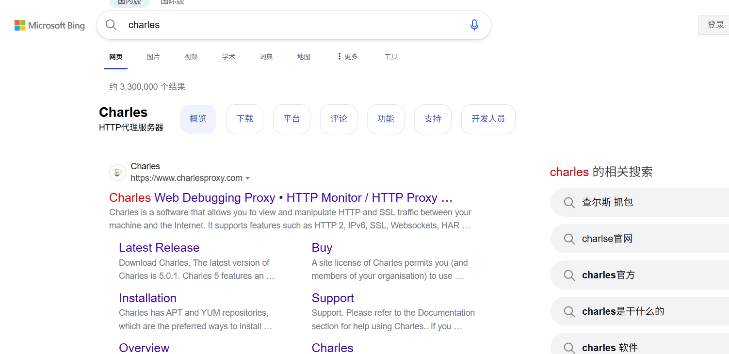The height and width of the screenshot is (354, 729).
Task: Open the 视频 tab
Action: point(191,57)
